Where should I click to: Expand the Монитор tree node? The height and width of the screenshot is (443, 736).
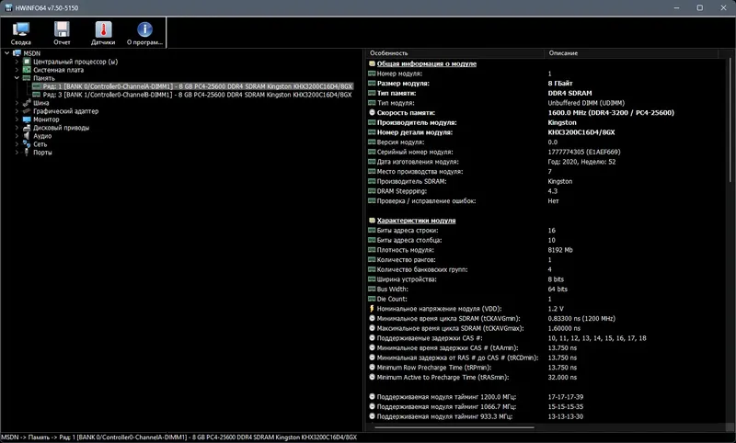pyautogui.click(x=17, y=119)
